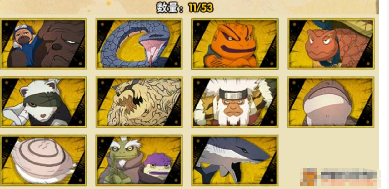The height and width of the screenshot is (189, 389).
Task: Select the white-haired monkey king card
Action: pyautogui.click(x=235, y=102)
